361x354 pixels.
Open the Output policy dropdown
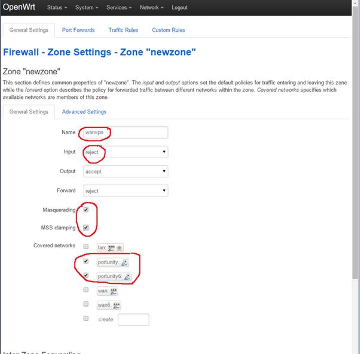click(125, 171)
